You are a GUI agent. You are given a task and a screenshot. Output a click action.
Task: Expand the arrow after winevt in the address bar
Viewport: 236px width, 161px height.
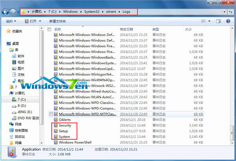tap(119, 12)
